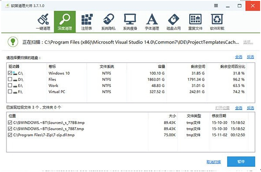Image resolution: width=261 pixels, height=172 pixels.
Task: Click 反选 link above junk file list
Action: [x=250, y=108]
